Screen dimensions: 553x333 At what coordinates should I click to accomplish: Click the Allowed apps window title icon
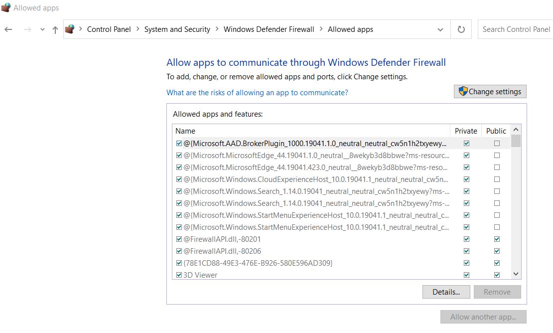point(5,7)
